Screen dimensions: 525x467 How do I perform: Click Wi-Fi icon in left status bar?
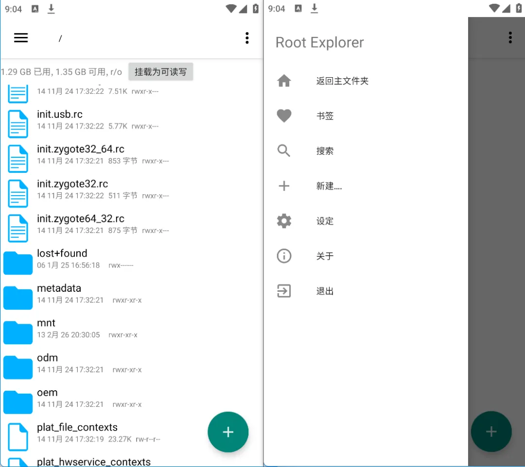coord(231,8)
